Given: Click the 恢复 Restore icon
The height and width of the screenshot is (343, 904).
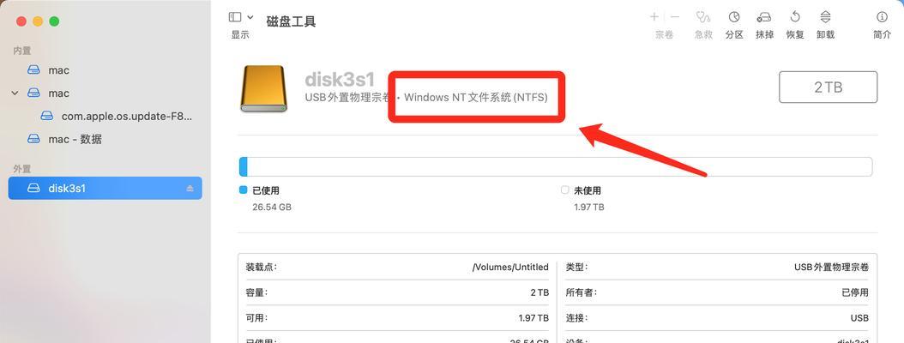Looking at the screenshot, I should [795, 17].
